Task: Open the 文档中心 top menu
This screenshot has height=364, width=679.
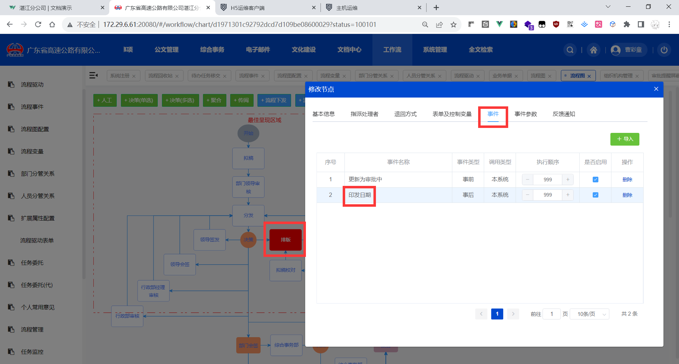Action: [x=349, y=50]
